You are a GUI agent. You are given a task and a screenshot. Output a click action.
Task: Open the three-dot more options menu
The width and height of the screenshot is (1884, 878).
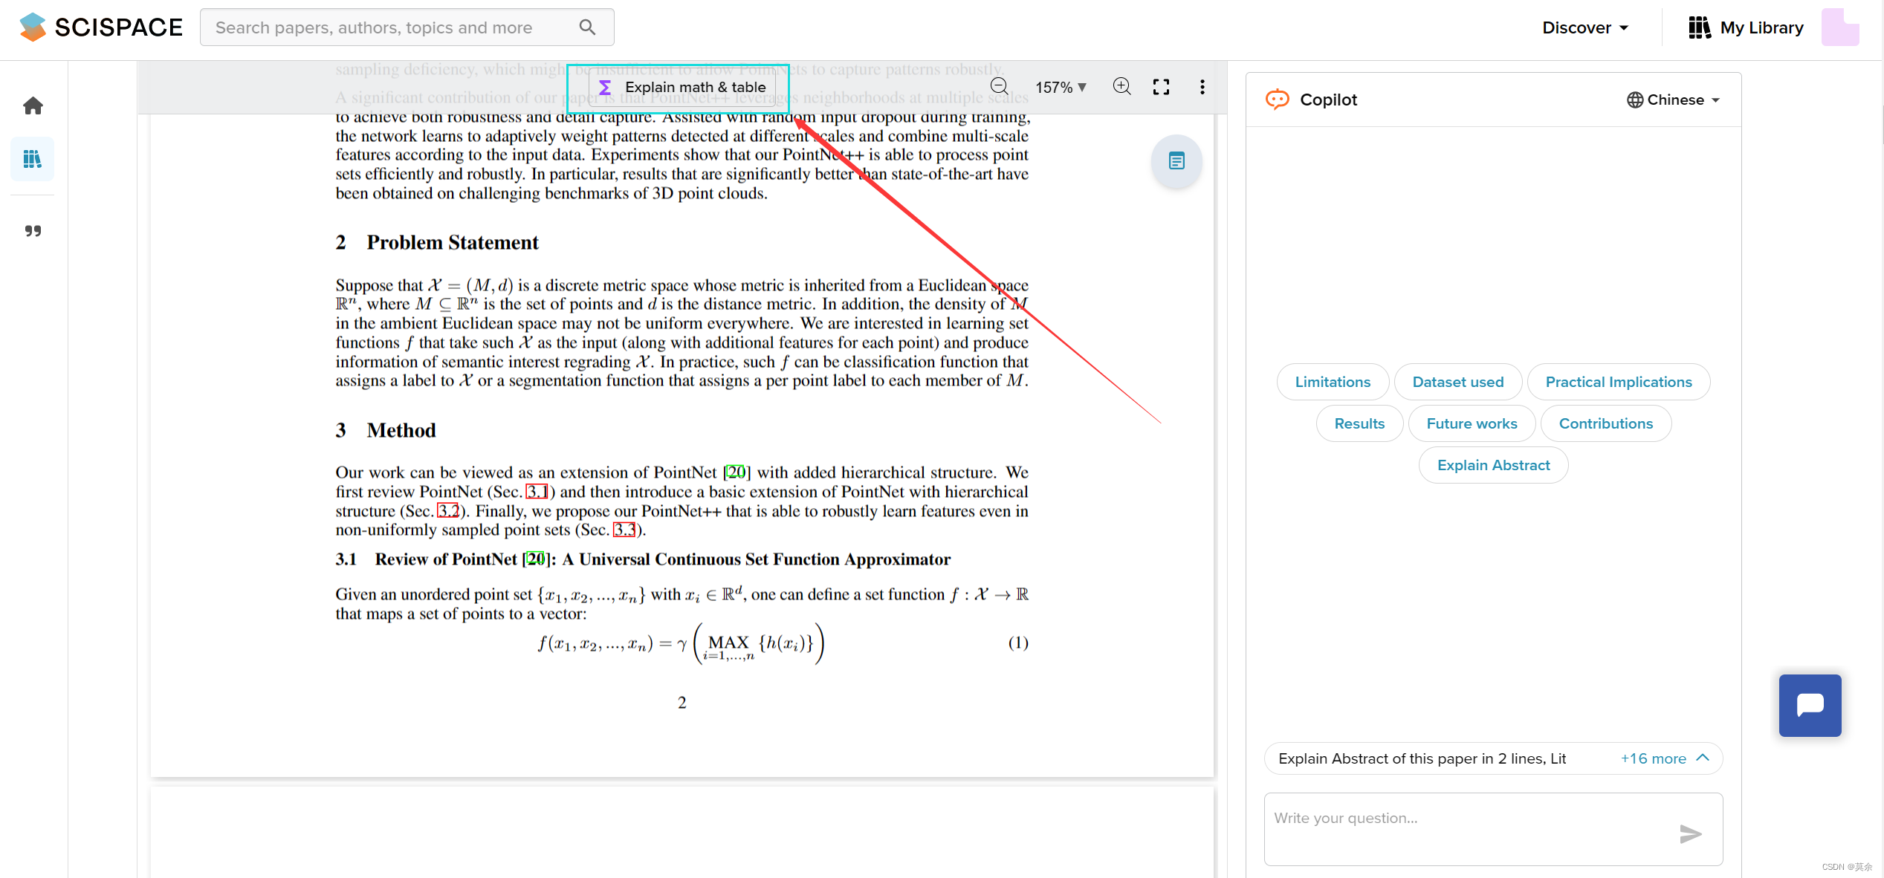click(1202, 87)
